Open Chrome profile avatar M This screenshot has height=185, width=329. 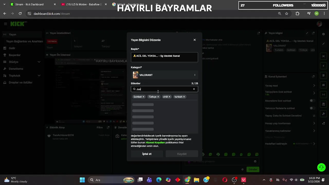coord(317,14)
